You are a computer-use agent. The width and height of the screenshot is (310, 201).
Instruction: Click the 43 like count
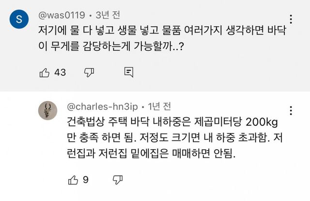60,72
